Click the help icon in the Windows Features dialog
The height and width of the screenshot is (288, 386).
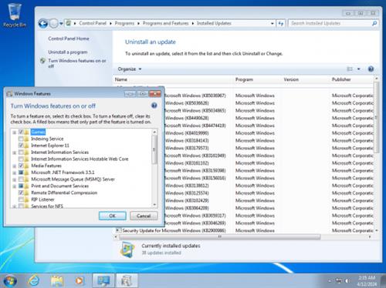tap(154, 105)
